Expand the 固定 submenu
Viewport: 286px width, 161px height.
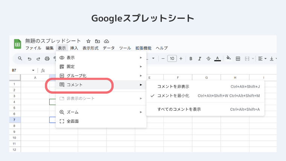(101, 67)
